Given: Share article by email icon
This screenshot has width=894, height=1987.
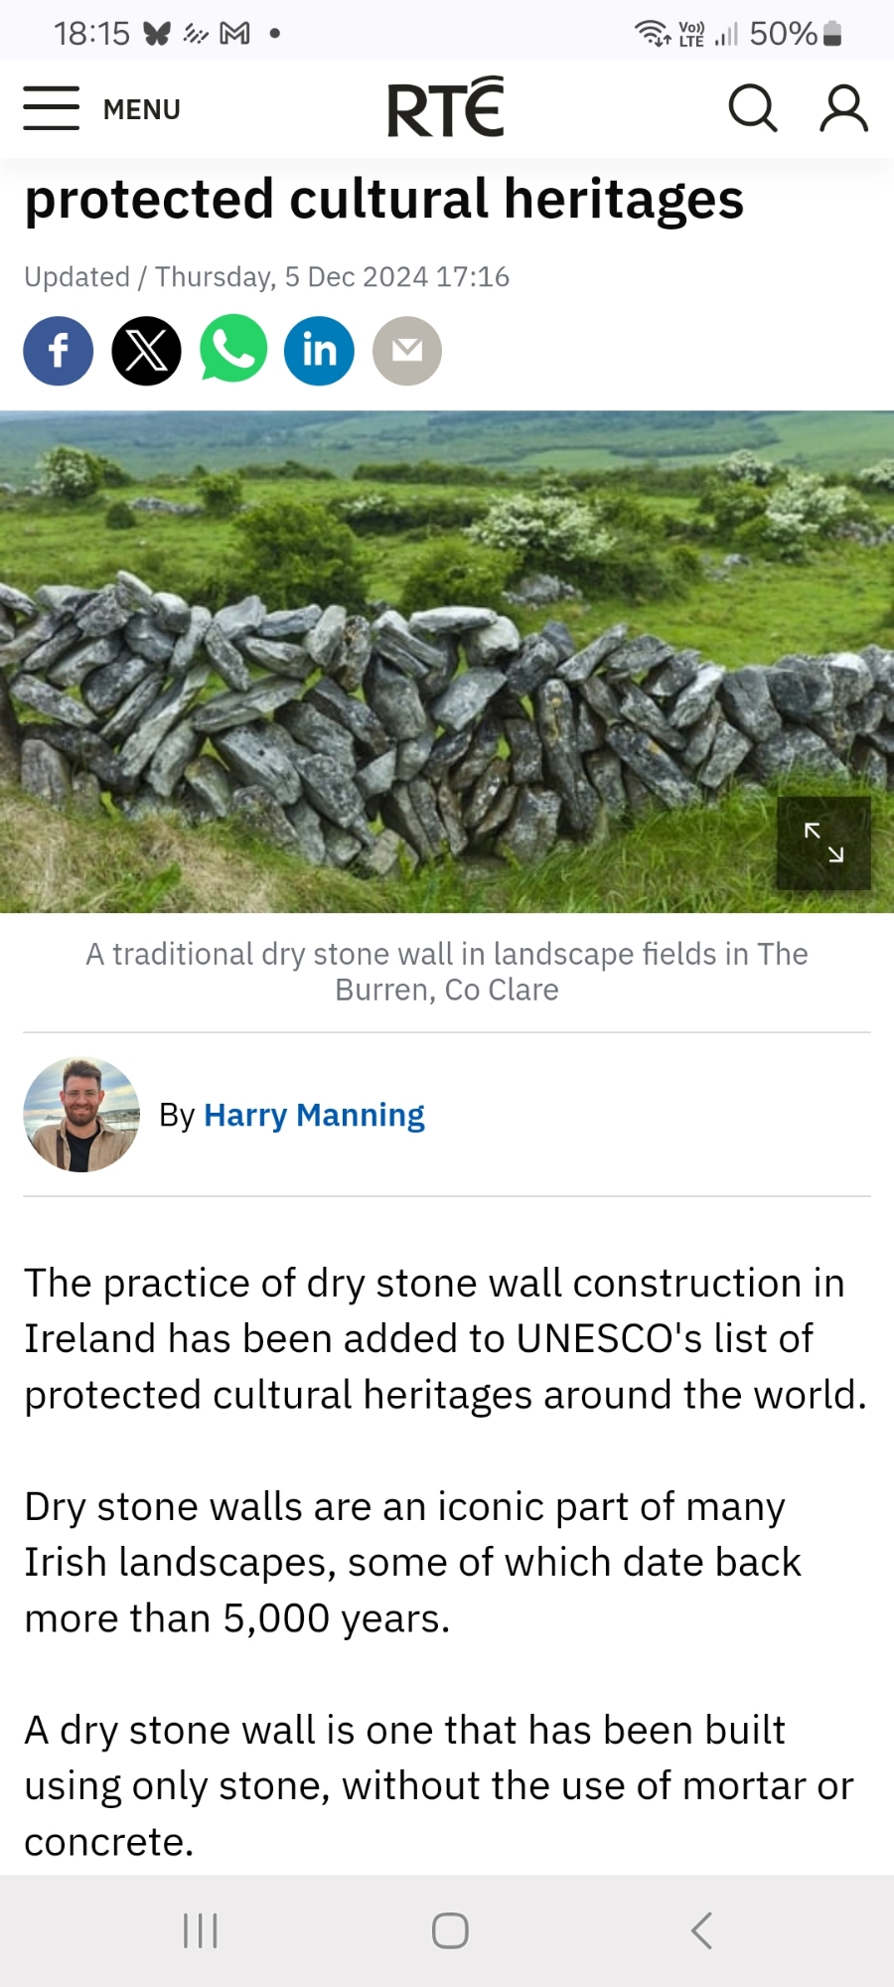Looking at the screenshot, I should coord(406,351).
